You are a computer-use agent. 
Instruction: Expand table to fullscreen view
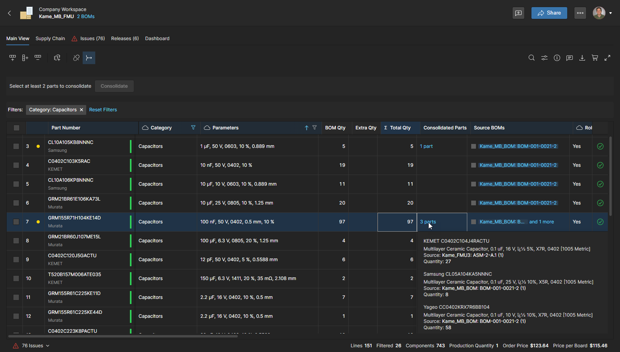point(607,58)
